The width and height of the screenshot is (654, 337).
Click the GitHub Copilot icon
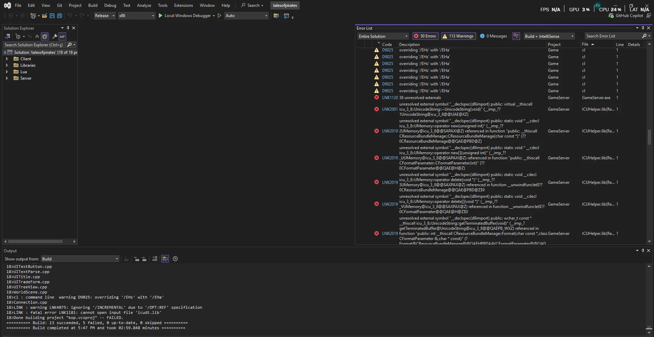[611, 16]
